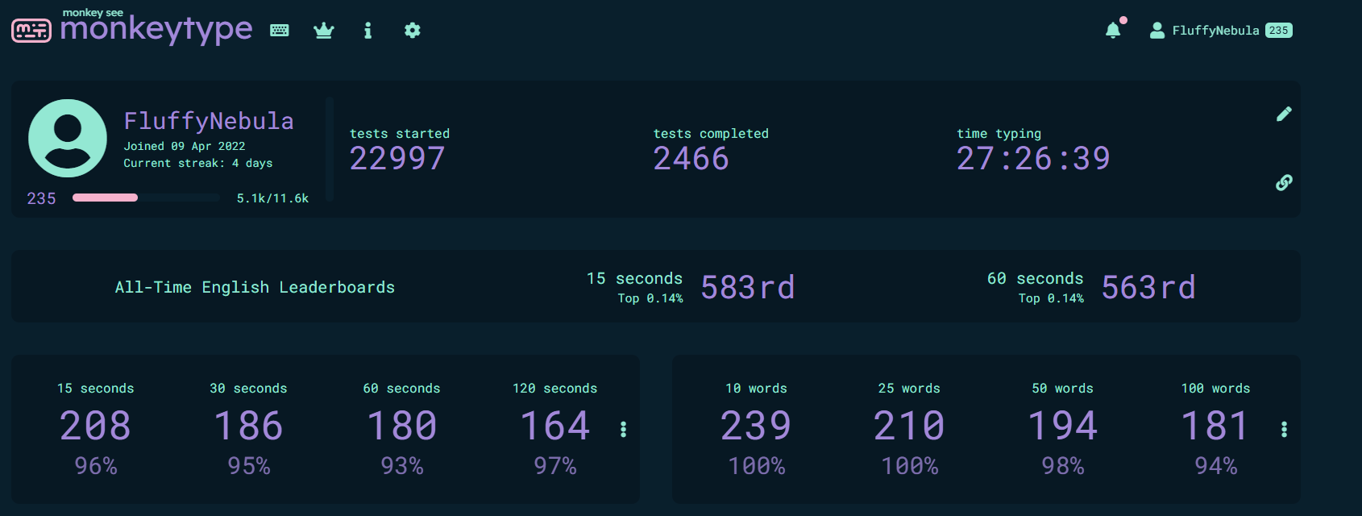Click the 96% accuracy under 15 seconds

[x=96, y=466]
